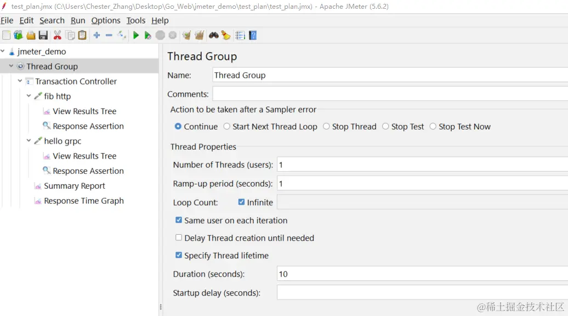The width and height of the screenshot is (568, 316).
Task: Collapse all nodes with minus icon
Action: (x=109, y=35)
